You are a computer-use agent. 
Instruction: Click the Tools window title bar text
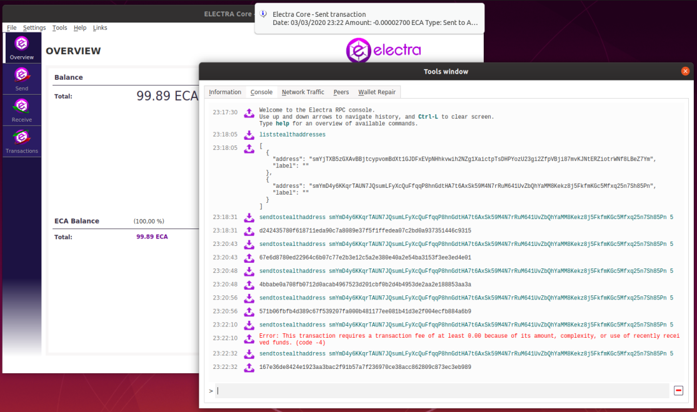[446, 72]
